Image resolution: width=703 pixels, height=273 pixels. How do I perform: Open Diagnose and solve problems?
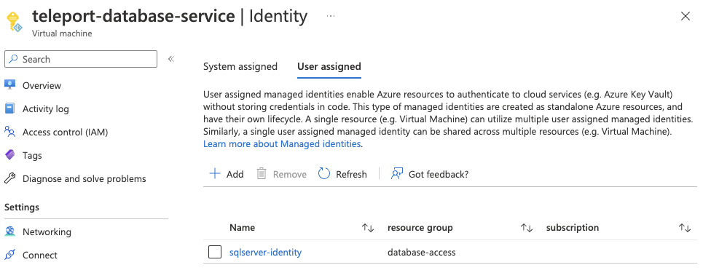(x=85, y=179)
